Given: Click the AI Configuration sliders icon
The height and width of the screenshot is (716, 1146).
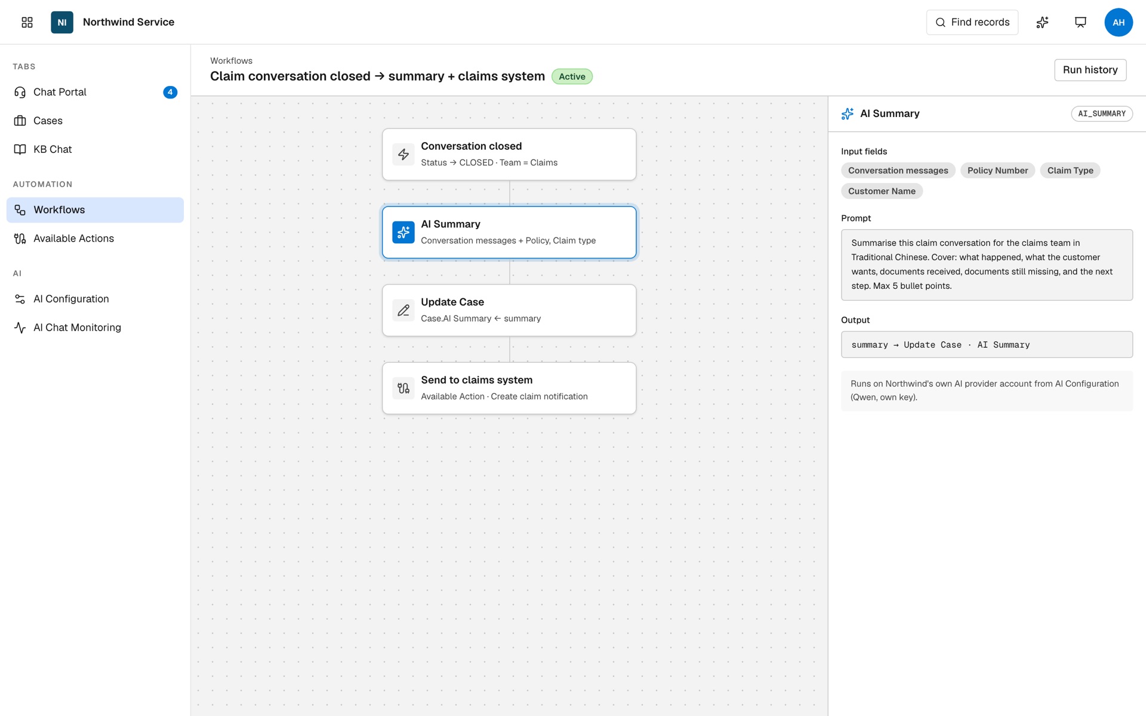Looking at the screenshot, I should 20,299.
